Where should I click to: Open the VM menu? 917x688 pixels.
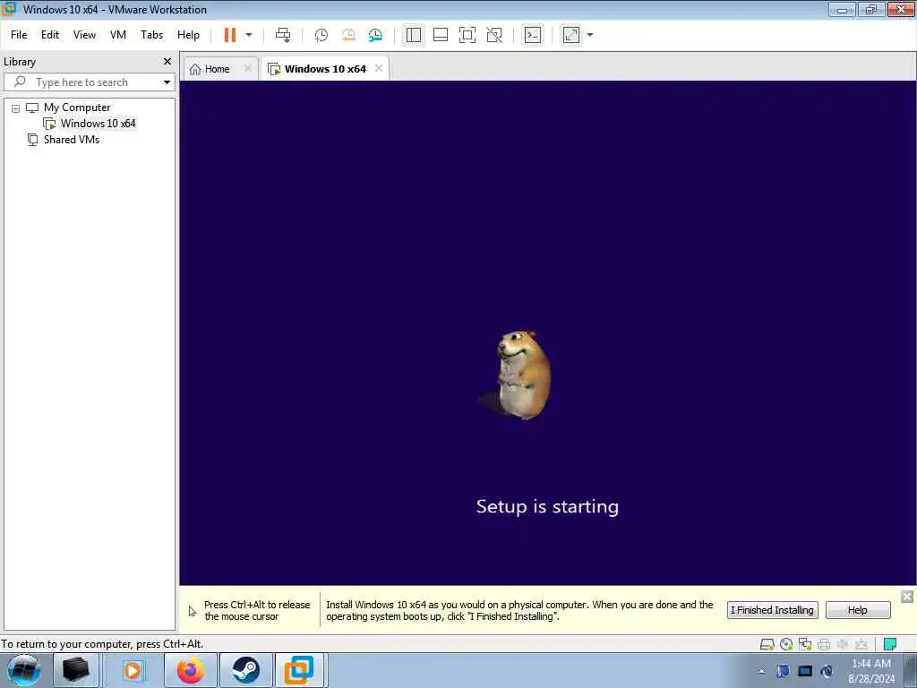click(118, 35)
